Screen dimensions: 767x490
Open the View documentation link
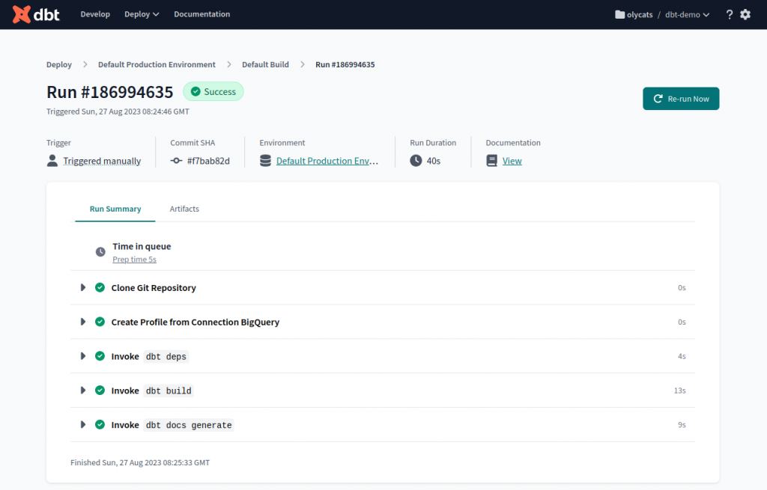[x=512, y=161]
